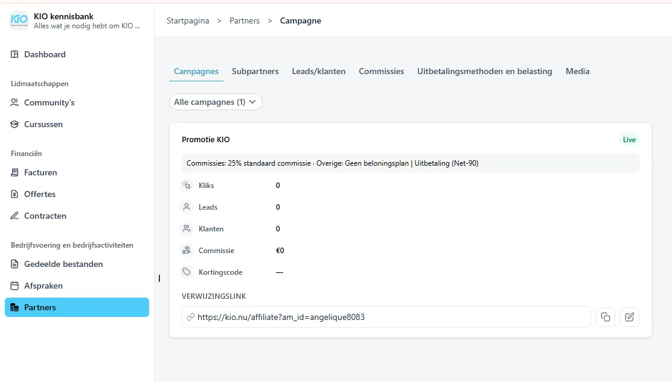Image resolution: width=672 pixels, height=382 pixels.
Task: Click the KIO kennisbank title text
Action: pyautogui.click(x=63, y=16)
